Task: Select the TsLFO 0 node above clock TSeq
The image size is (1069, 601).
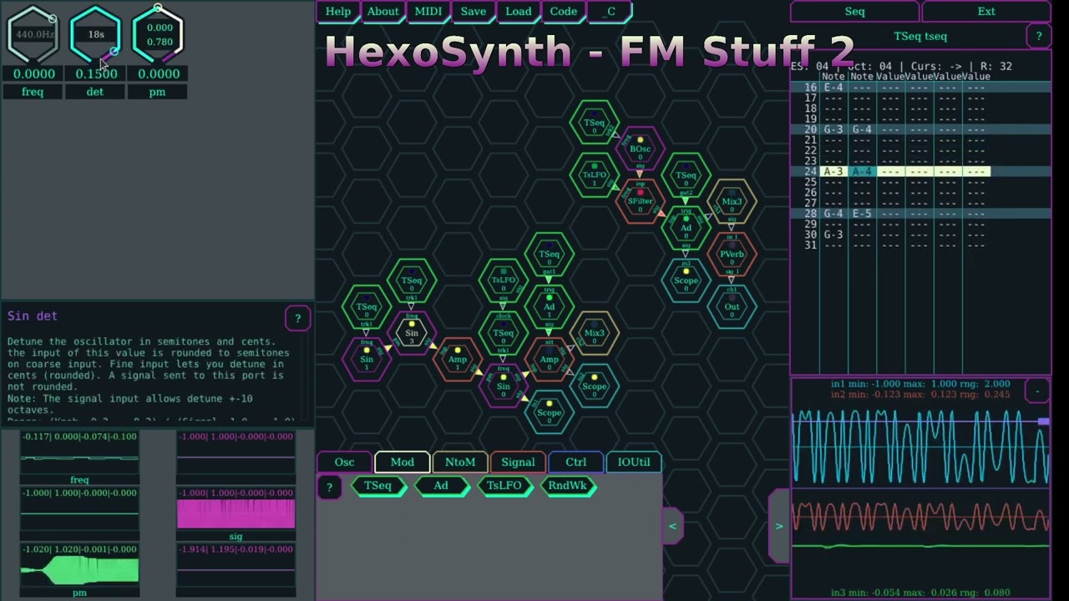Action: tap(504, 280)
